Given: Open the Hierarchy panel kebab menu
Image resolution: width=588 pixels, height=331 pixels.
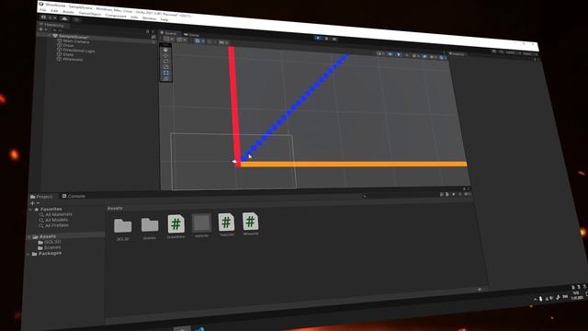Looking at the screenshot, I should click(x=153, y=32).
